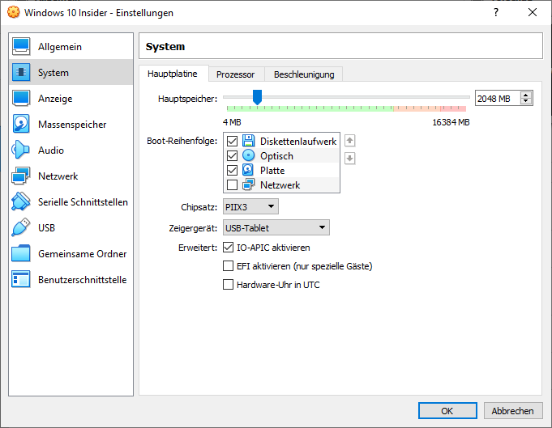Screen dimensions: 552x428
Task: Select the Platte row label in boot list
Action: click(x=272, y=171)
